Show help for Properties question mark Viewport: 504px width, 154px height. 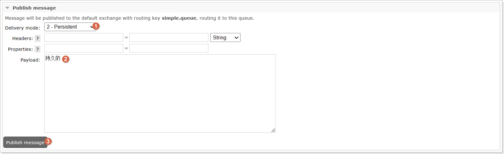click(38, 49)
